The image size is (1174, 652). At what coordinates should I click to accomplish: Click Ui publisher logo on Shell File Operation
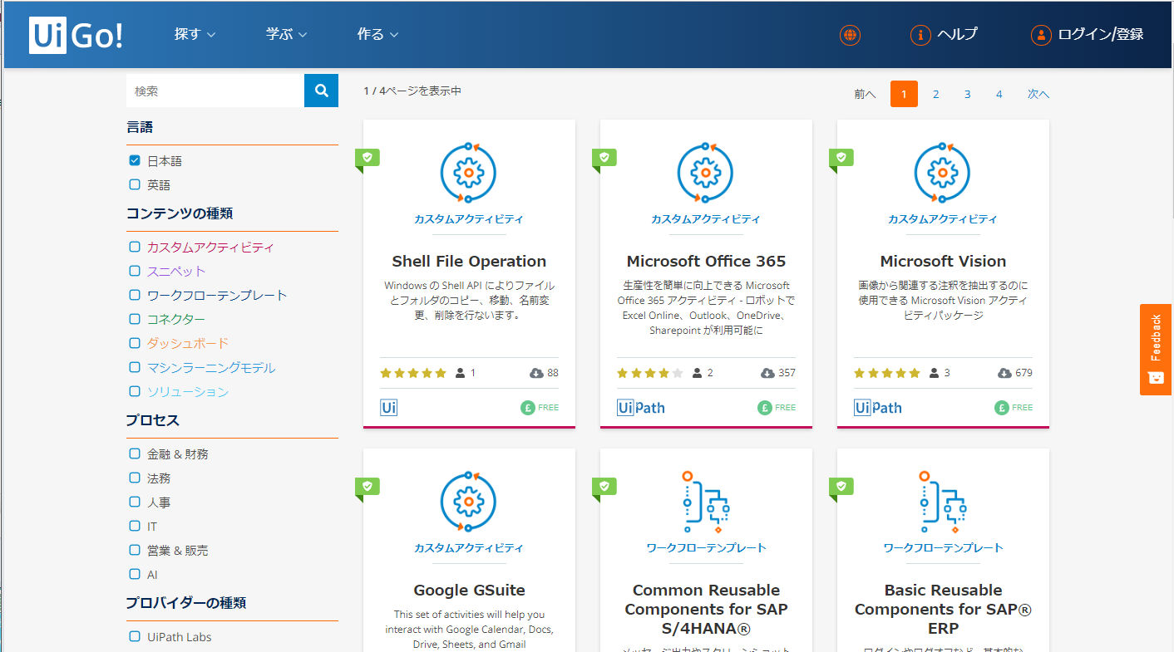click(x=388, y=408)
